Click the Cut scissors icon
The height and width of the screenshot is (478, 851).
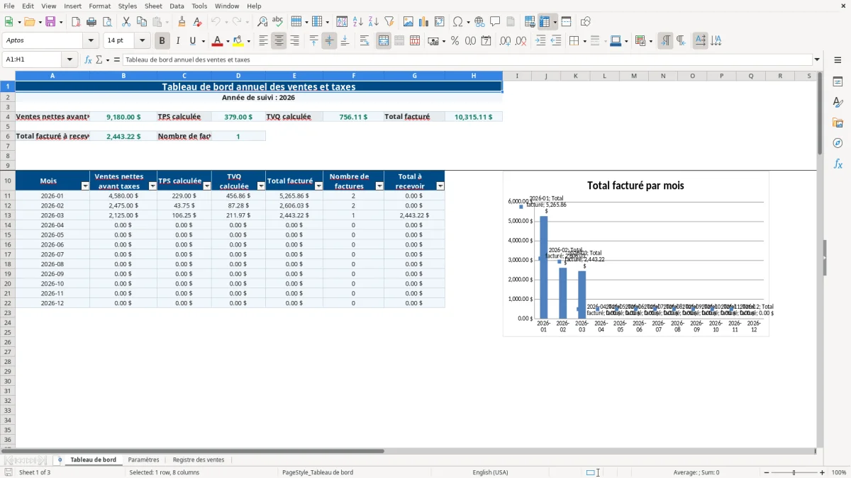tap(126, 22)
